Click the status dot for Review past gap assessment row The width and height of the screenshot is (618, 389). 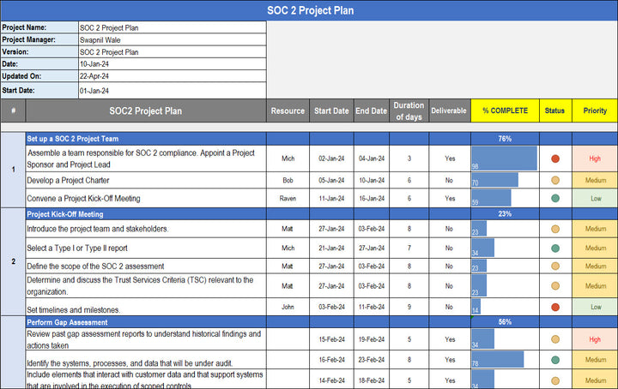(555, 339)
